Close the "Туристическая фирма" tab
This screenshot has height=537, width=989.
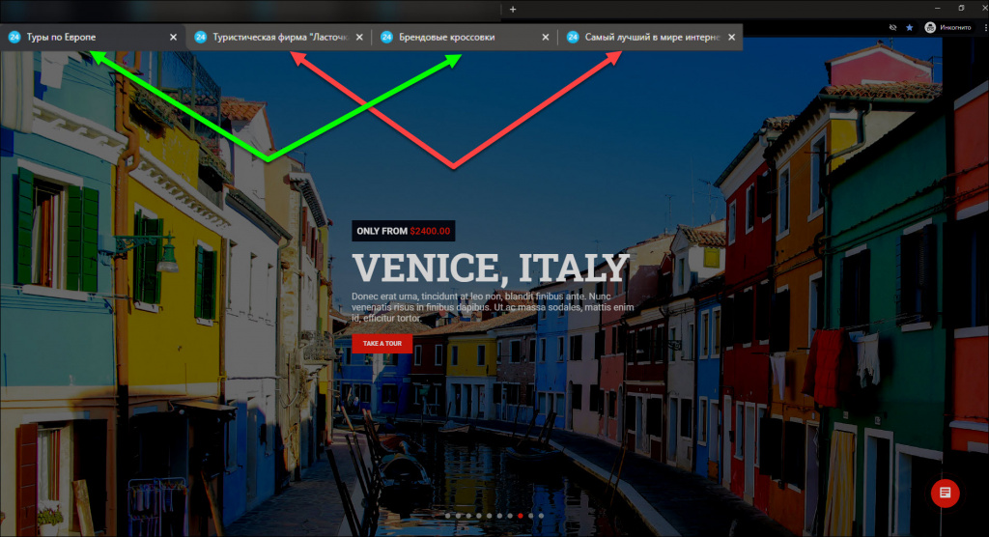click(x=359, y=38)
